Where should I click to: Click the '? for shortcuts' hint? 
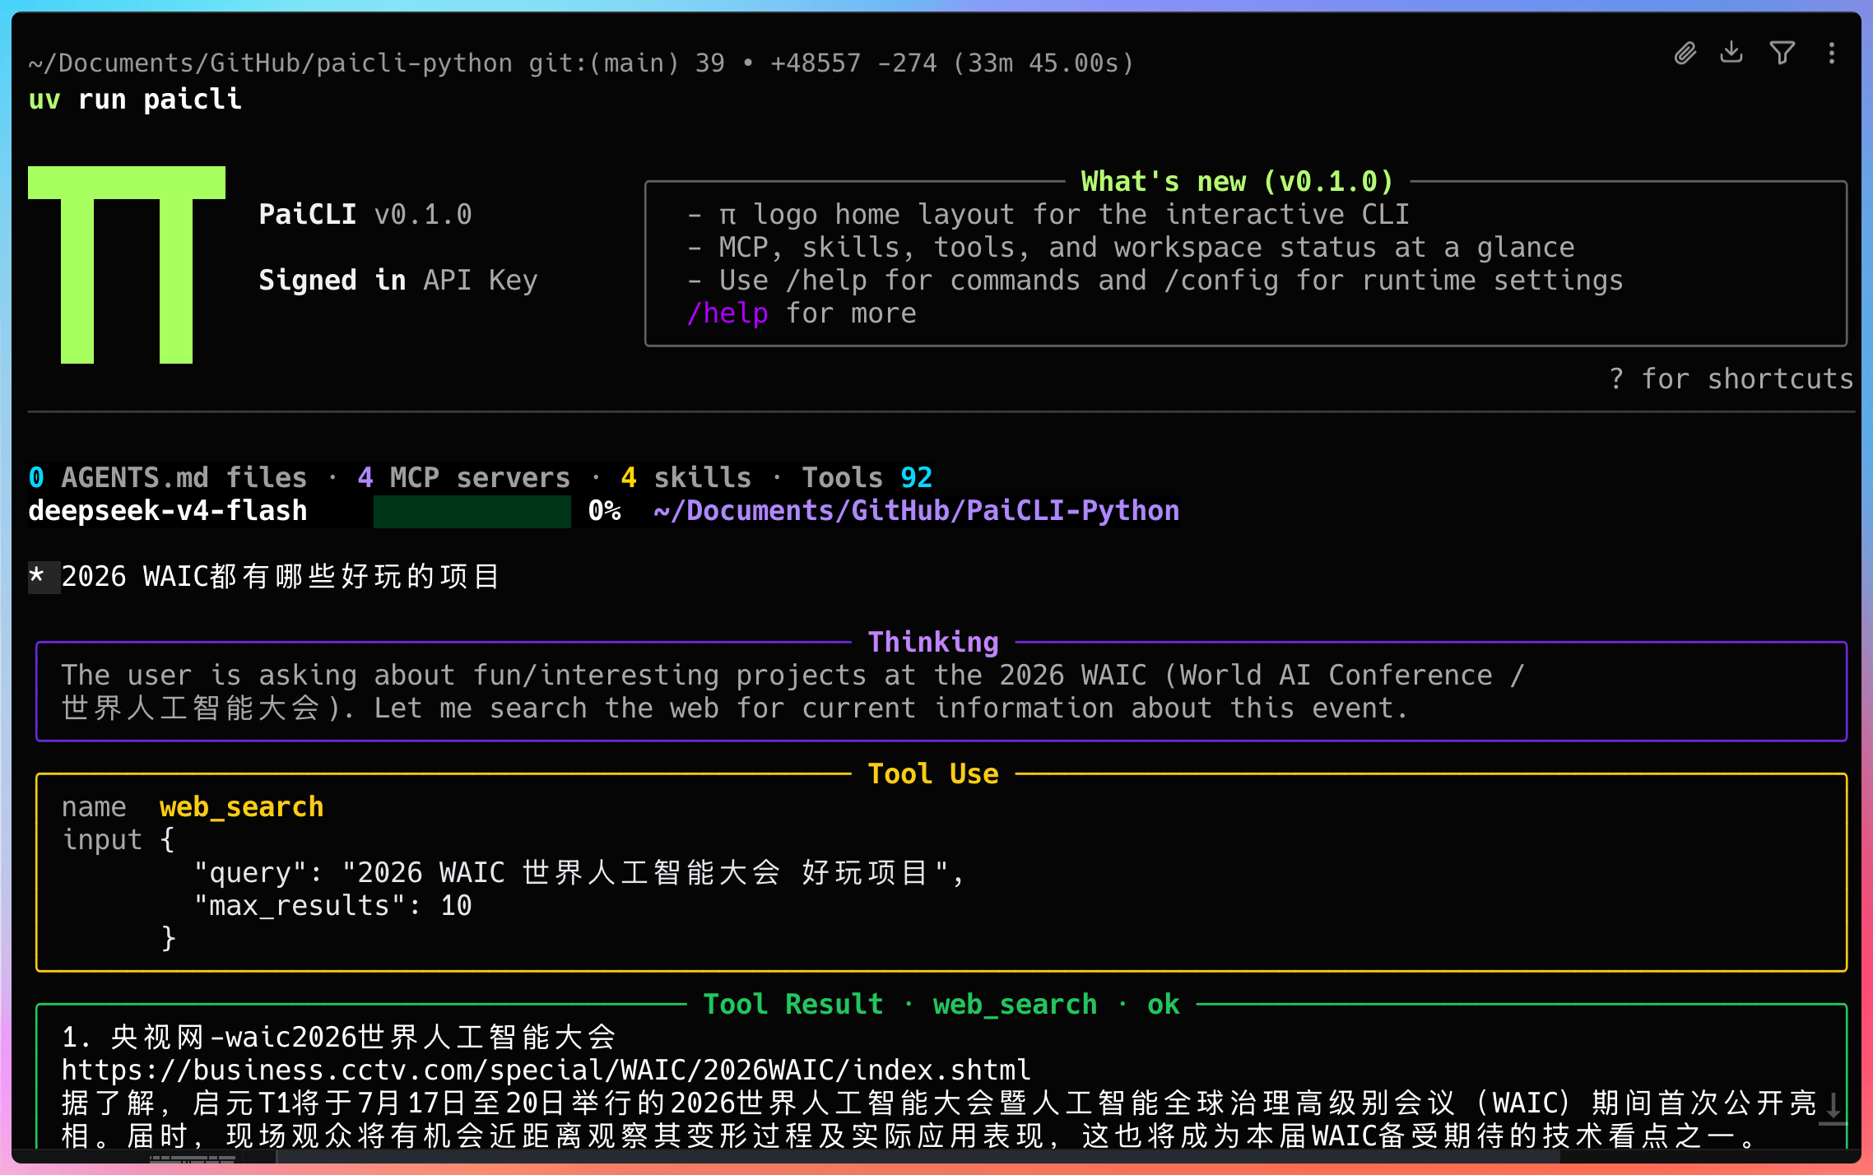tap(1731, 379)
